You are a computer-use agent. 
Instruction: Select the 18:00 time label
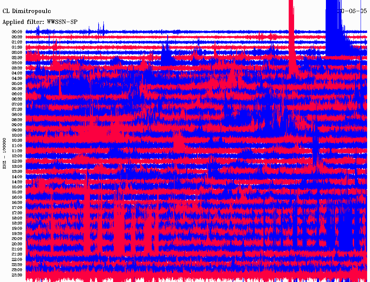click(17, 218)
